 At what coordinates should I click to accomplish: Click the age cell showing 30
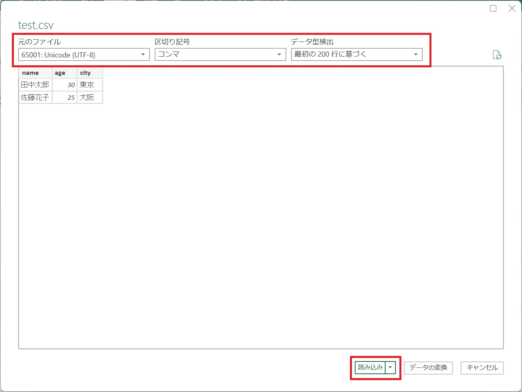pyautogui.click(x=65, y=85)
